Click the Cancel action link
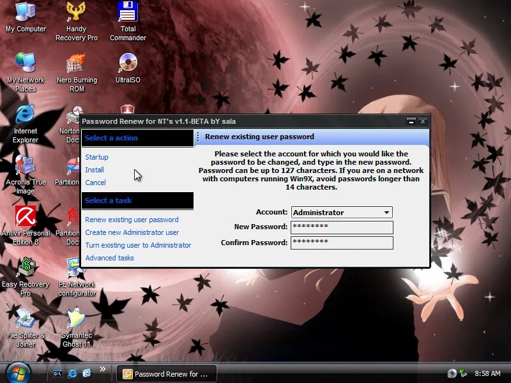511x383 pixels. click(95, 183)
